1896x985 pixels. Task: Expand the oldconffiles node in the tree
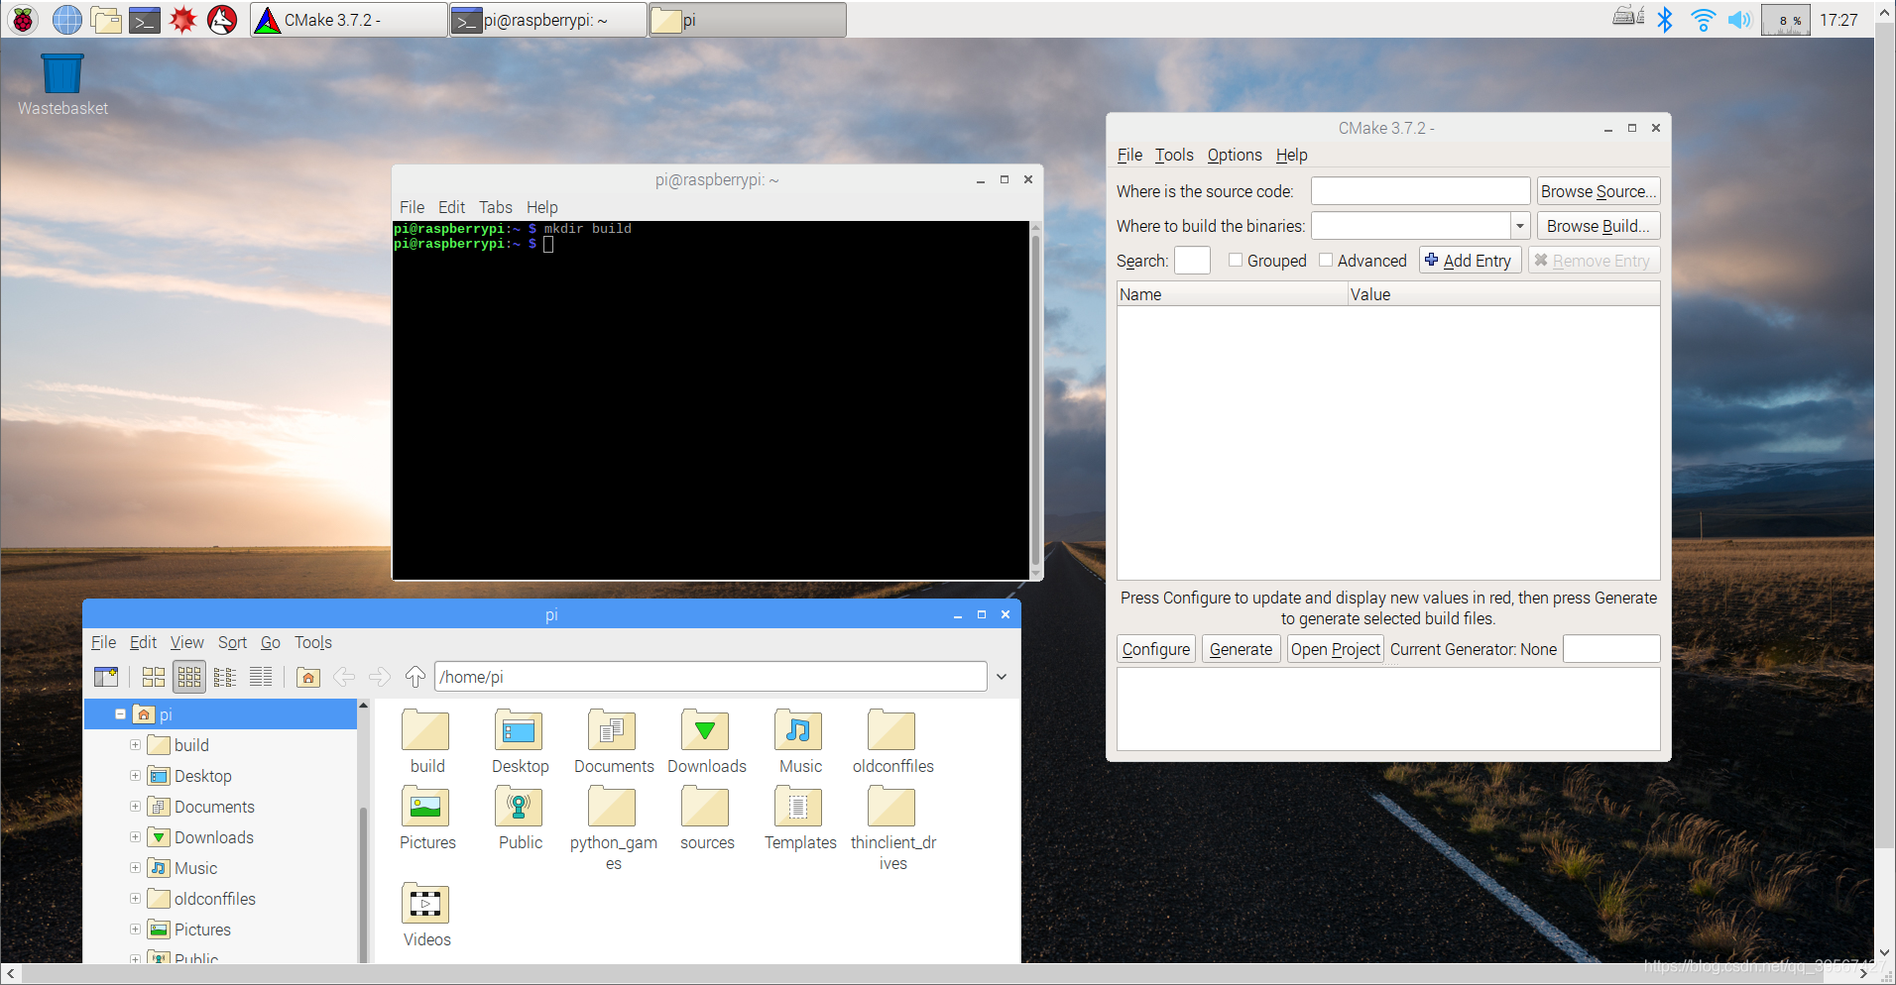[x=136, y=898]
